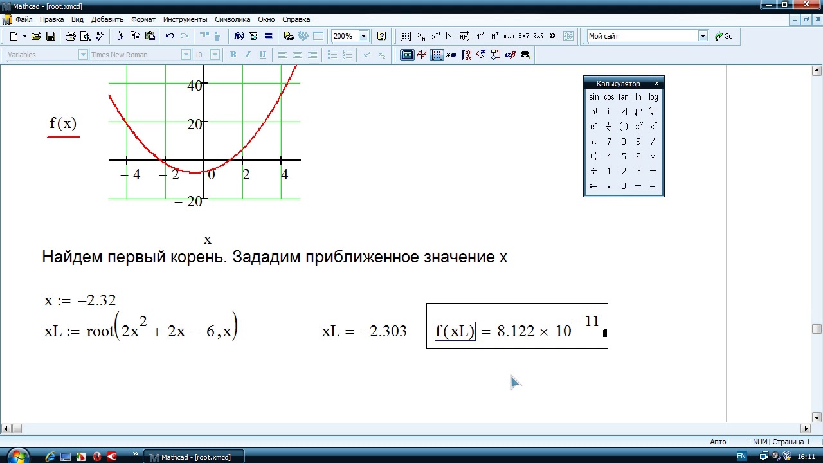Insert unit with measuring cup icon
This screenshot has height=463, width=823.
point(254,36)
